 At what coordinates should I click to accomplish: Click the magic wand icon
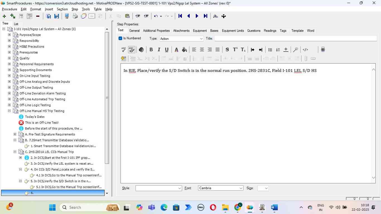296,50
